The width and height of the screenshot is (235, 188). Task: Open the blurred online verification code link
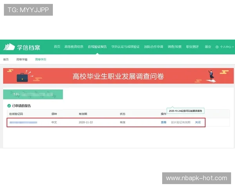pos(23,123)
